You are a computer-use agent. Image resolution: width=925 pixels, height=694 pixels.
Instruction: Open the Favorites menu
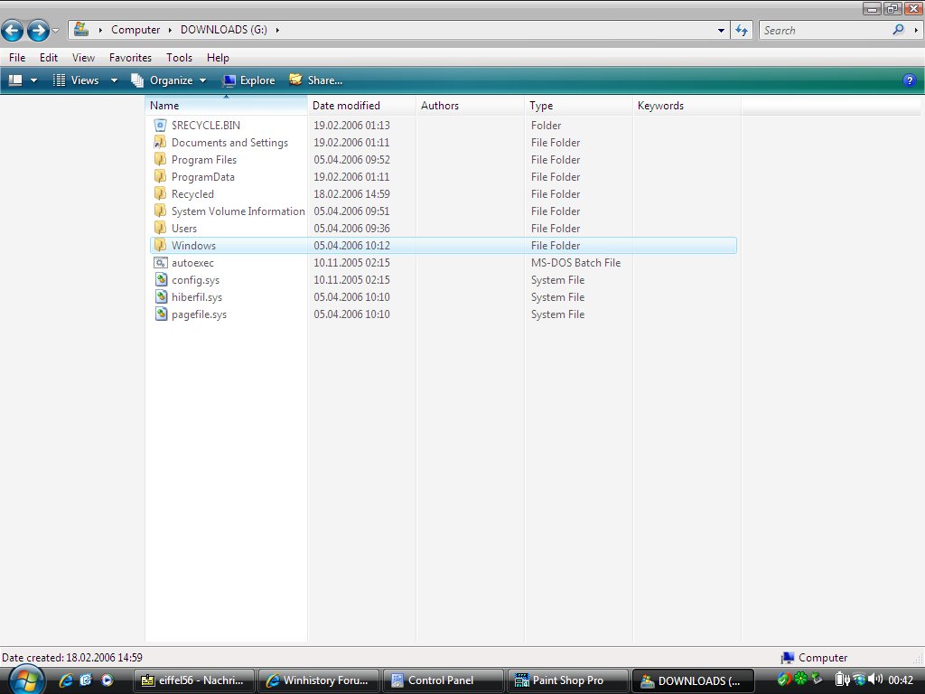130,57
